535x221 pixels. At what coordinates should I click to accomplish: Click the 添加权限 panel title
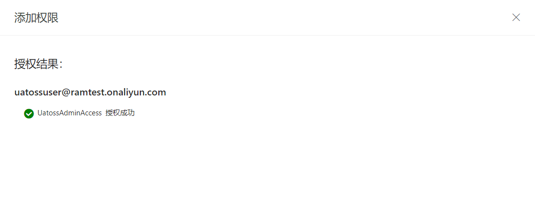pyautogui.click(x=36, y=18)
